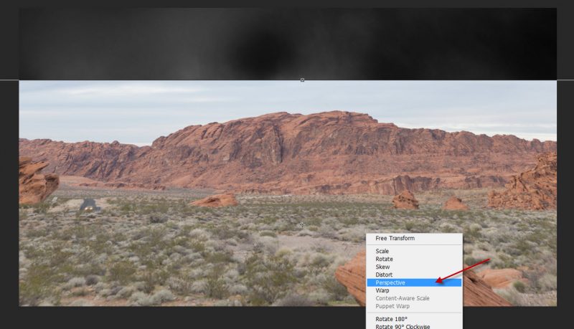Click the dark cloud texture layer
Screen dimensions: 574x329
179,43
